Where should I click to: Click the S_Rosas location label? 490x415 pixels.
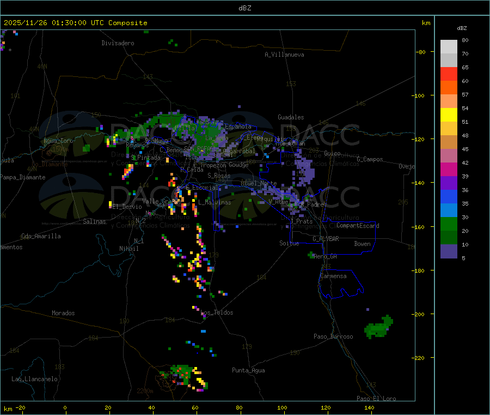219,176
